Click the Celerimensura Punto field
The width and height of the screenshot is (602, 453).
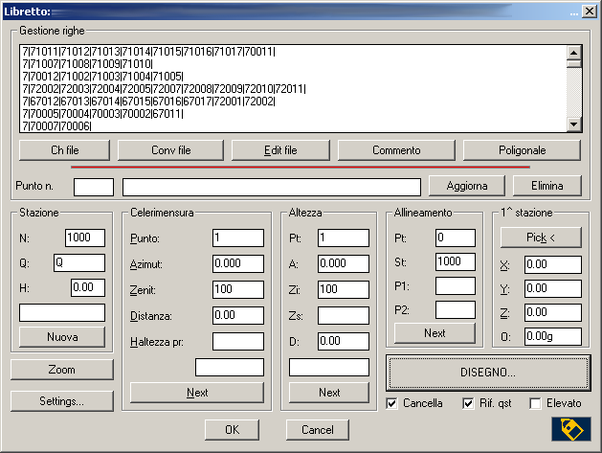[x=238, y=238]
